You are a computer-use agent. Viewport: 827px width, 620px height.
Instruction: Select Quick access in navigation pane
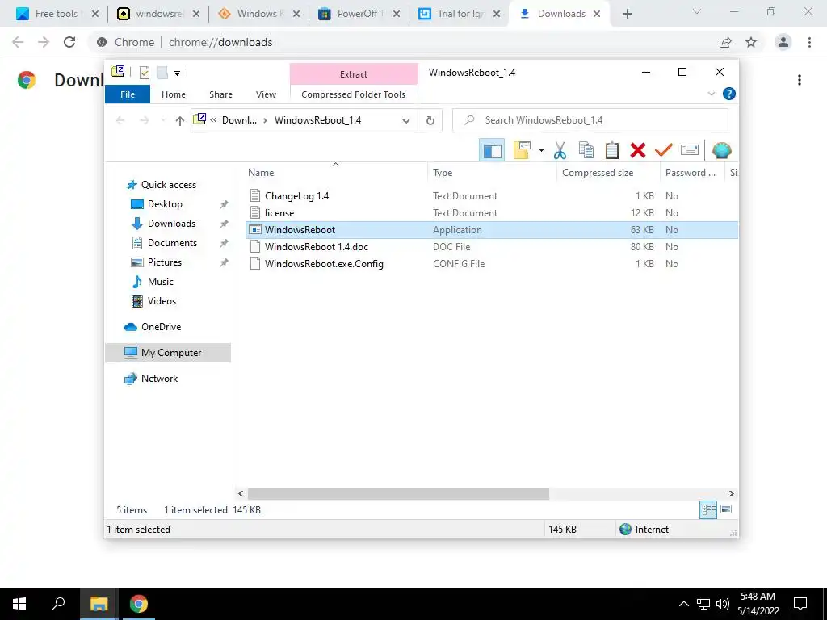(168, 185)
